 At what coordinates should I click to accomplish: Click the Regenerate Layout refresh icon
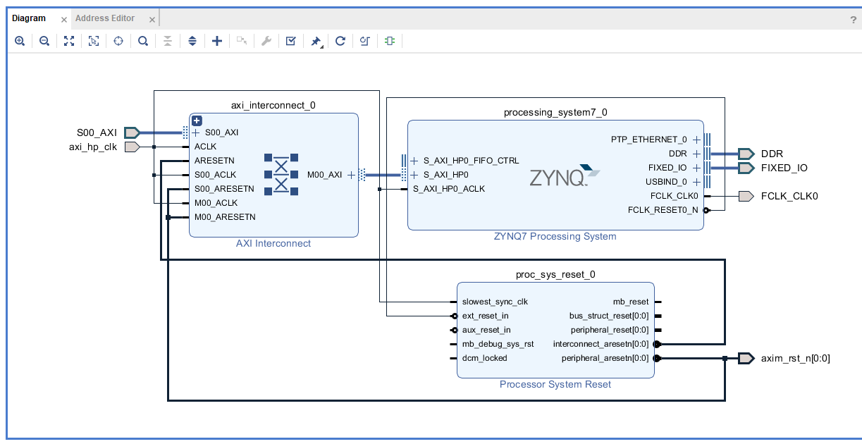[340, 41]
